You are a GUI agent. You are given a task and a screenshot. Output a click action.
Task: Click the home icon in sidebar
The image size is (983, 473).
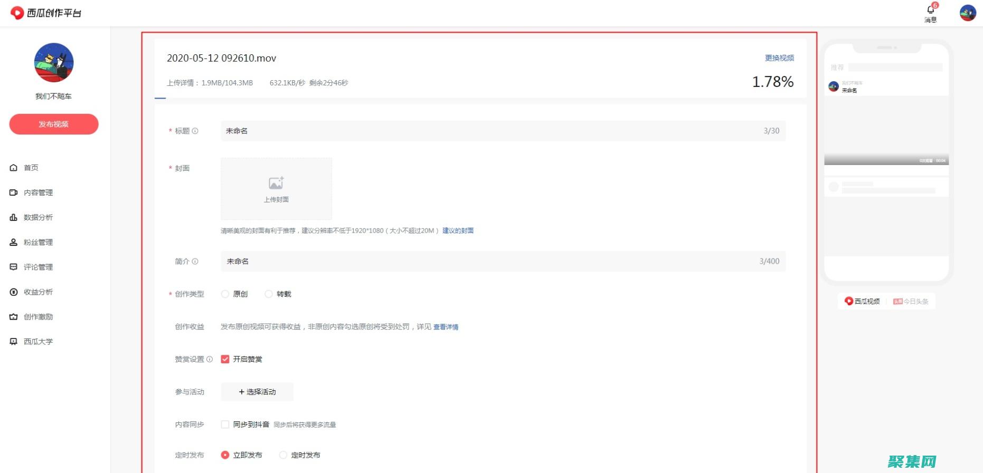click(x=14, y=168)
